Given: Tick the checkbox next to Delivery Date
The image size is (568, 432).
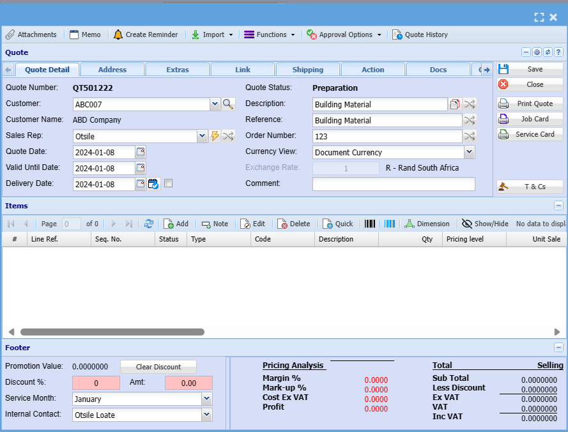Looking at the screenshot, I should (x=168, y=184).
